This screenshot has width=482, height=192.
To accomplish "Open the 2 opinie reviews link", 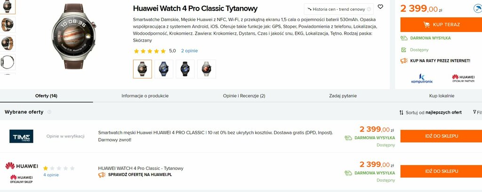I will 189,51.
